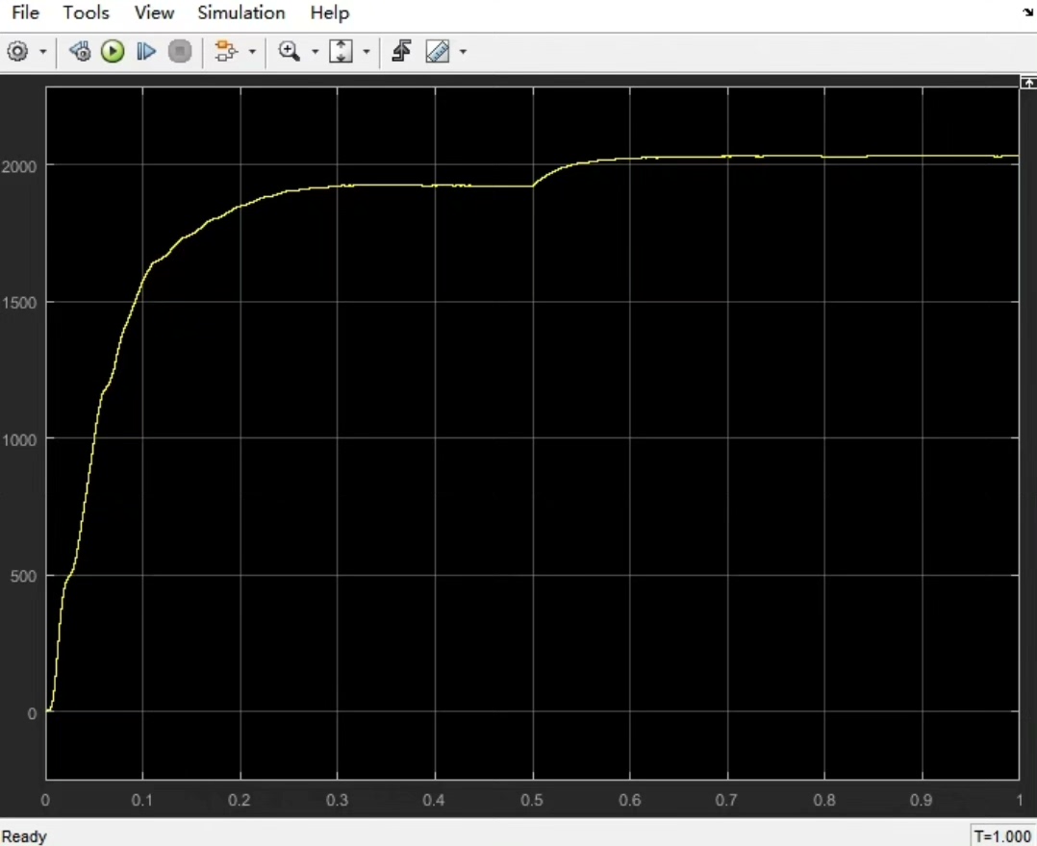This screenshot has height=846, width=1037.
Task: Click the 500 y-axis label
Action: click(23, 577)
